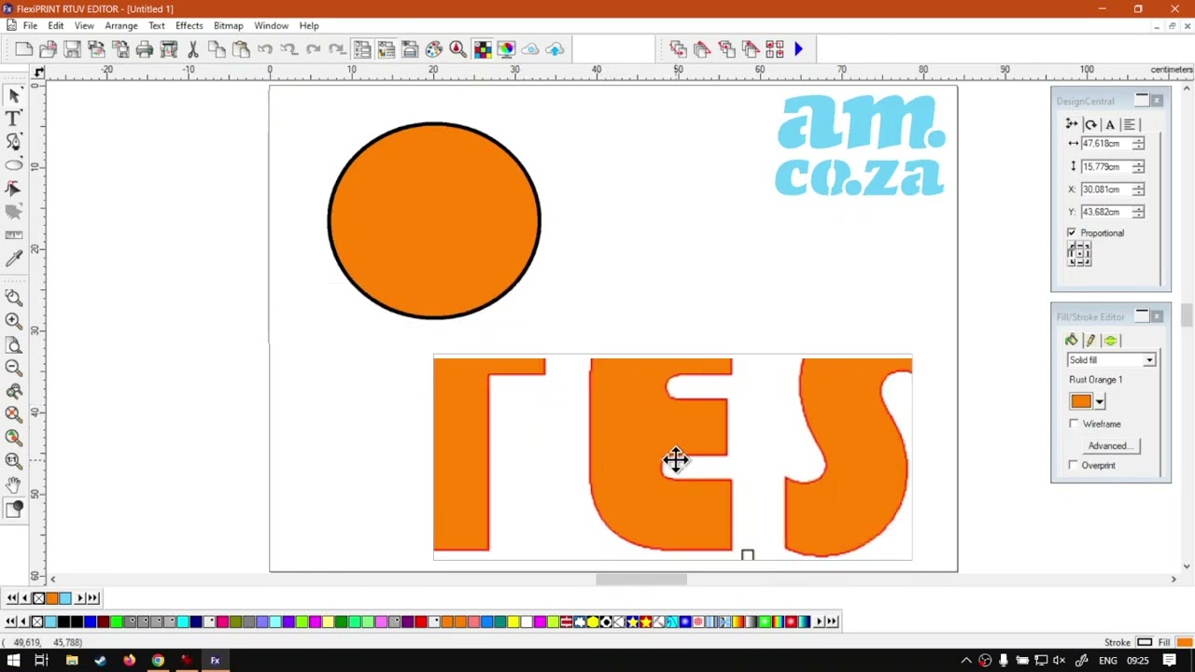Open File Explorer from the taskbar

click(71, 661)
